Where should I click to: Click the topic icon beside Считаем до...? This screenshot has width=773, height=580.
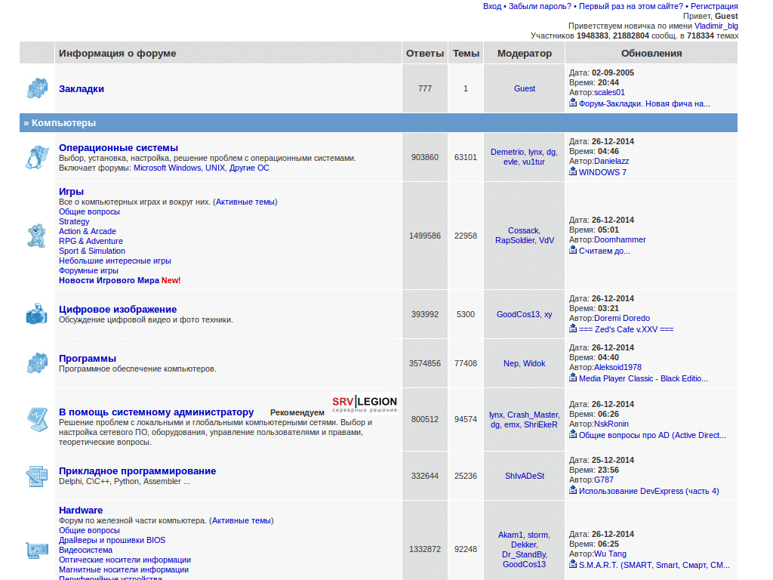pos(572,251)
